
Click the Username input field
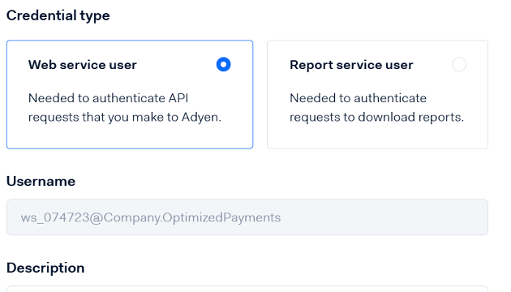coord(247,217)
